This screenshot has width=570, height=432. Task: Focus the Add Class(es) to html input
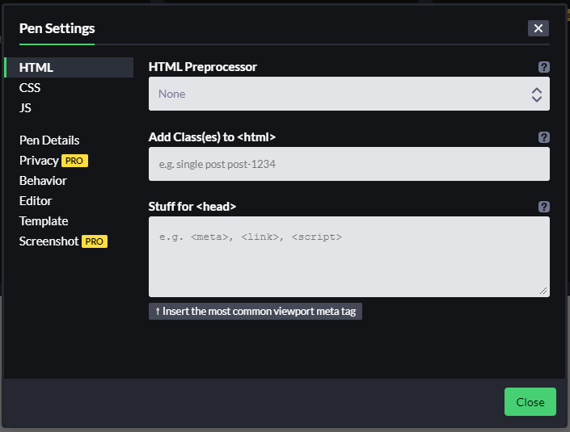click(x=349, y=164)
